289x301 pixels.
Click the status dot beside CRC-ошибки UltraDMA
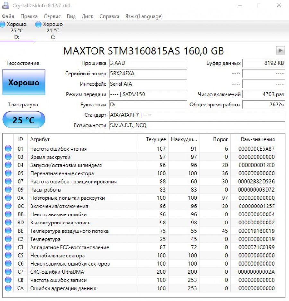click(8, 272)
